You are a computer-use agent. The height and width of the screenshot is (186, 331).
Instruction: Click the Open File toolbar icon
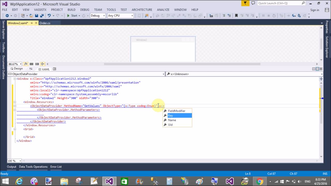click(x=31, y=16)
